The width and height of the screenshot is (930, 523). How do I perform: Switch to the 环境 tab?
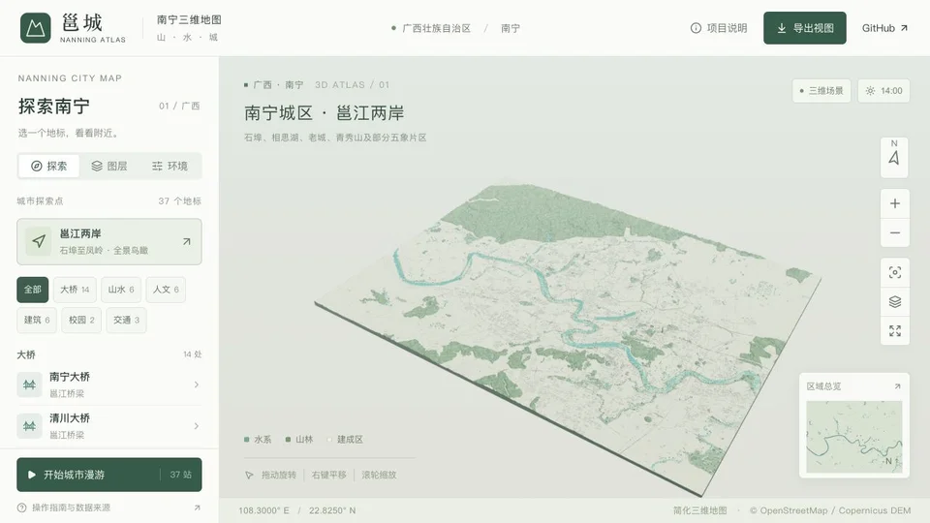pos(170,166)
